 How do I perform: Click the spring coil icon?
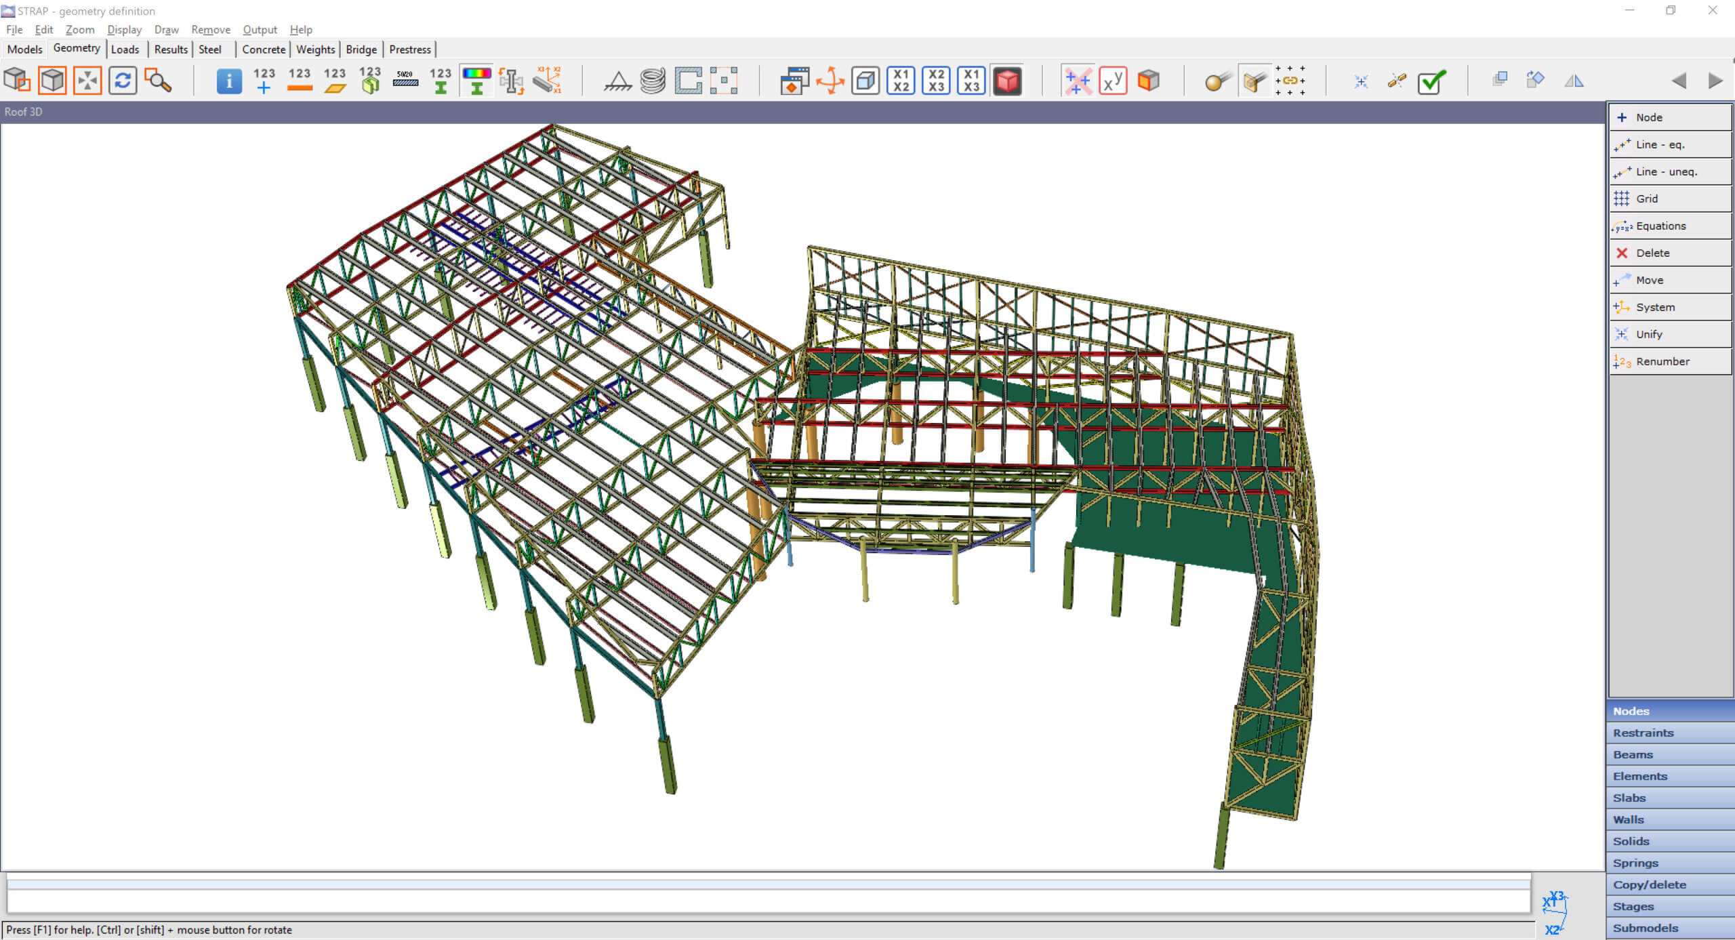click(653, 81)
